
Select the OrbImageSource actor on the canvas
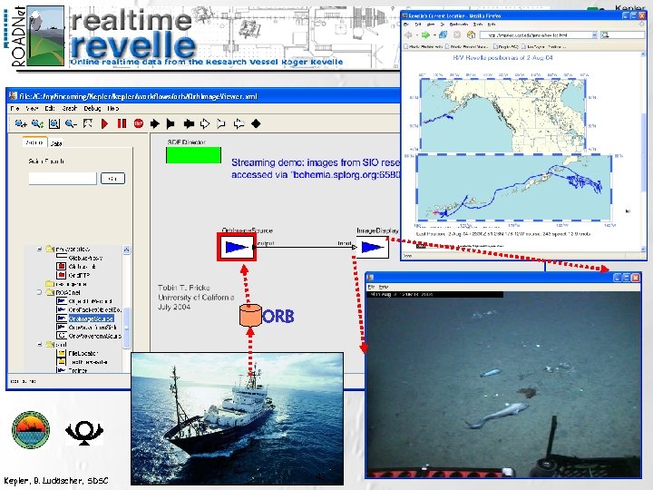237,247
